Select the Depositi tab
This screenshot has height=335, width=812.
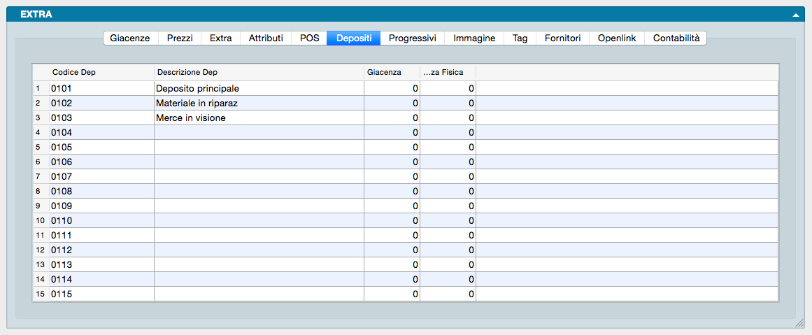(353, 38)
